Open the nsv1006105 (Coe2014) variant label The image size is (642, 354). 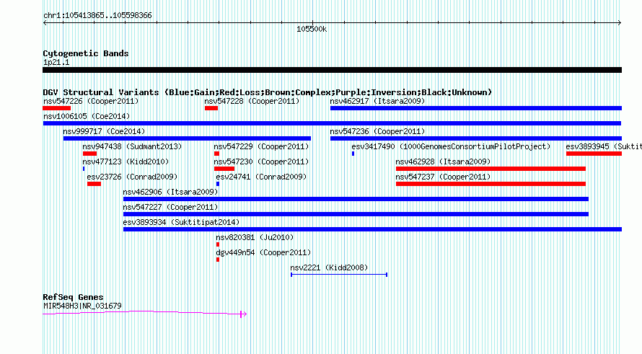[87, 116]
